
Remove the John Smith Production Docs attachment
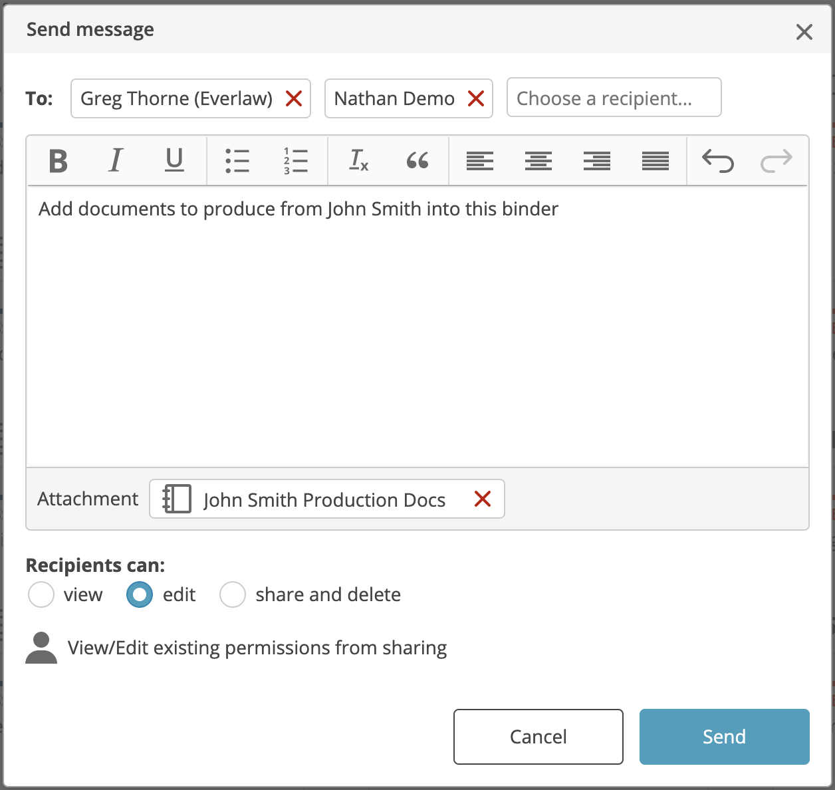pos(483,499)
